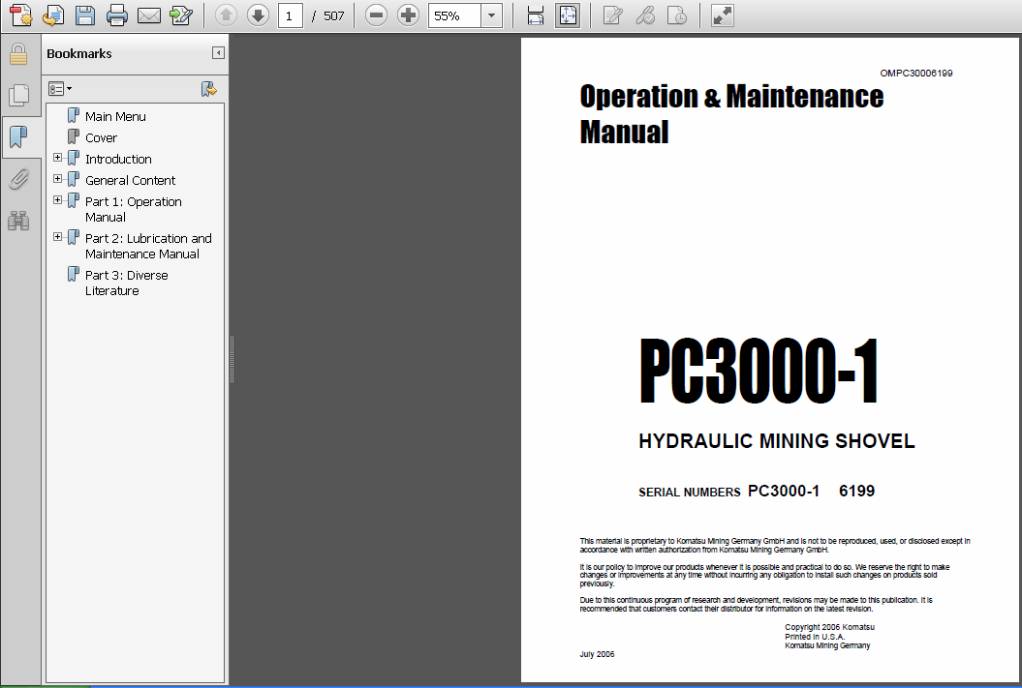Viewport: 1022px width, 688px height.
Task: Go to next page arrow
Action: (258, 15)
